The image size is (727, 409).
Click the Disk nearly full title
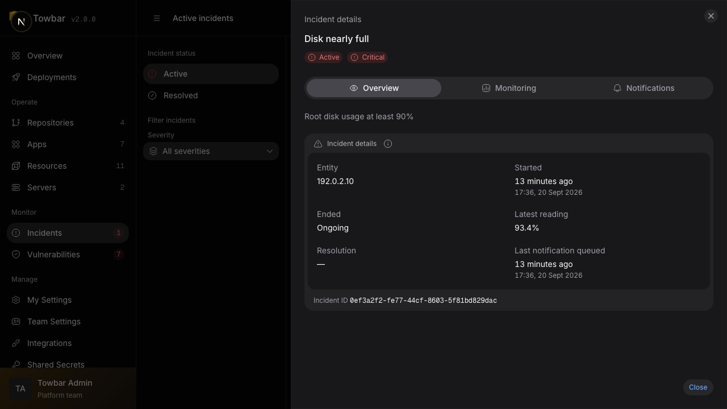337,39
